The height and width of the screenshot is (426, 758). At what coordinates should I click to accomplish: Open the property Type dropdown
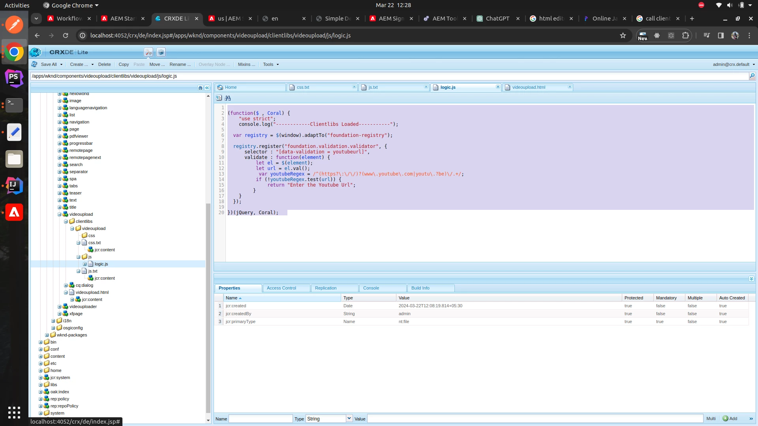pyautogui.click(x=349, y=418)
